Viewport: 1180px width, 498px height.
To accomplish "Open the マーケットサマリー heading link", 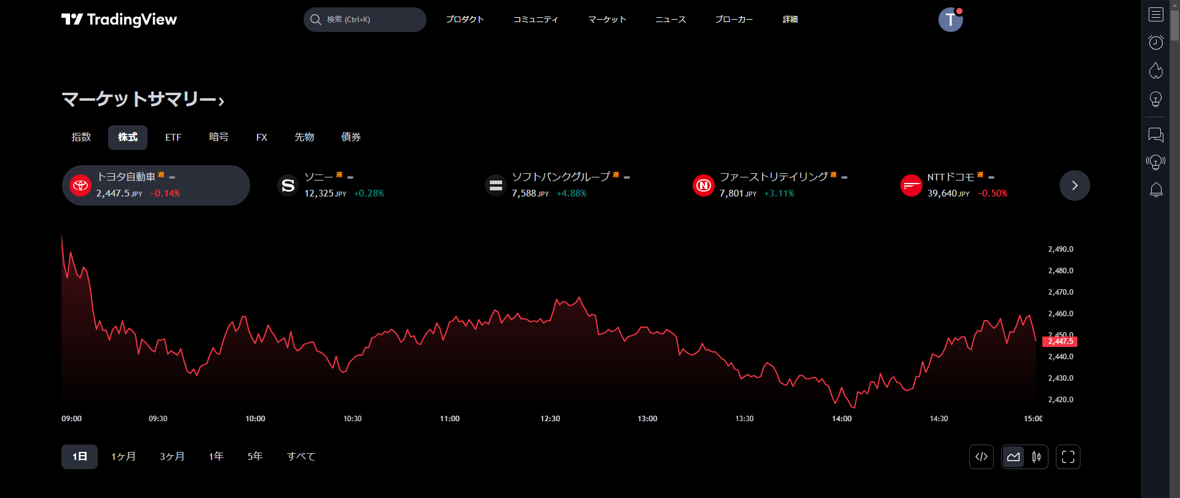I will pyautogui.click(x=143, y=99).
